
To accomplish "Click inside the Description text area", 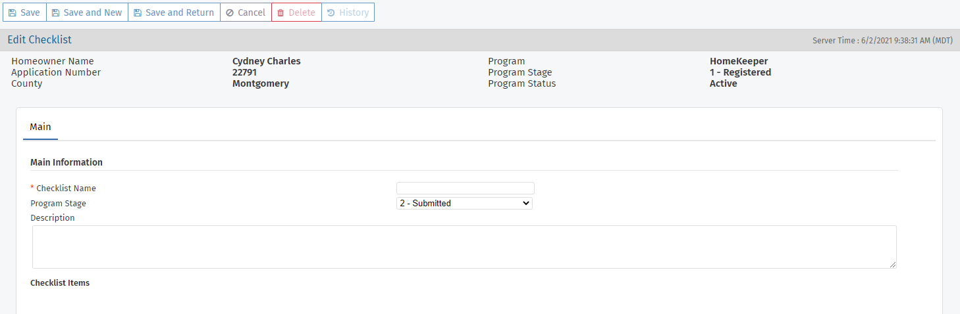I will (x=464, y=246).
